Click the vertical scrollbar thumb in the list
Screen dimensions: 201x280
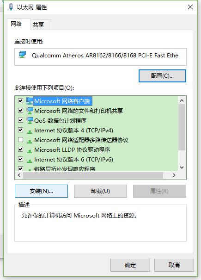coord(182,127)
